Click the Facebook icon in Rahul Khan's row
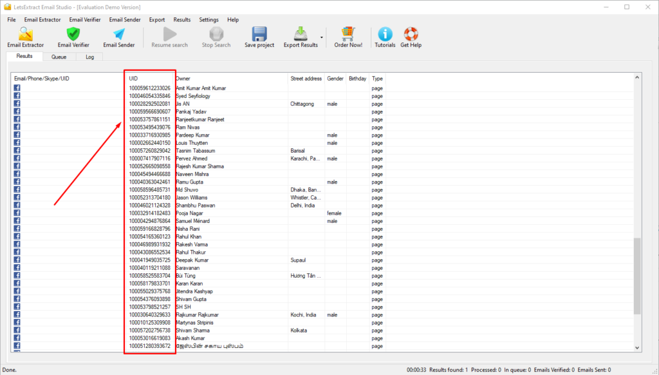The image size is (659, 375). [x=17, y=236]
